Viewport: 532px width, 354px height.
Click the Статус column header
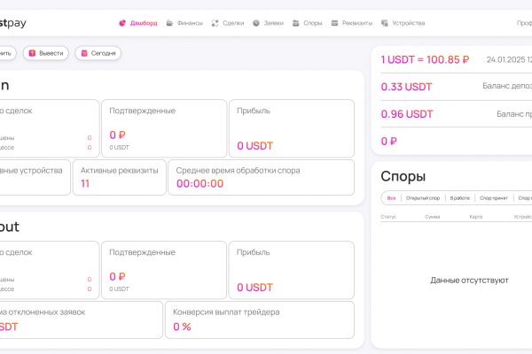(388, 217)
